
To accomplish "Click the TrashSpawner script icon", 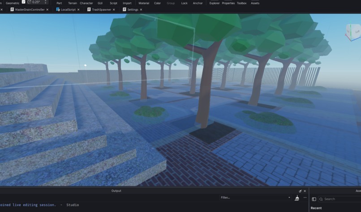I will click(x=89, y=9).
